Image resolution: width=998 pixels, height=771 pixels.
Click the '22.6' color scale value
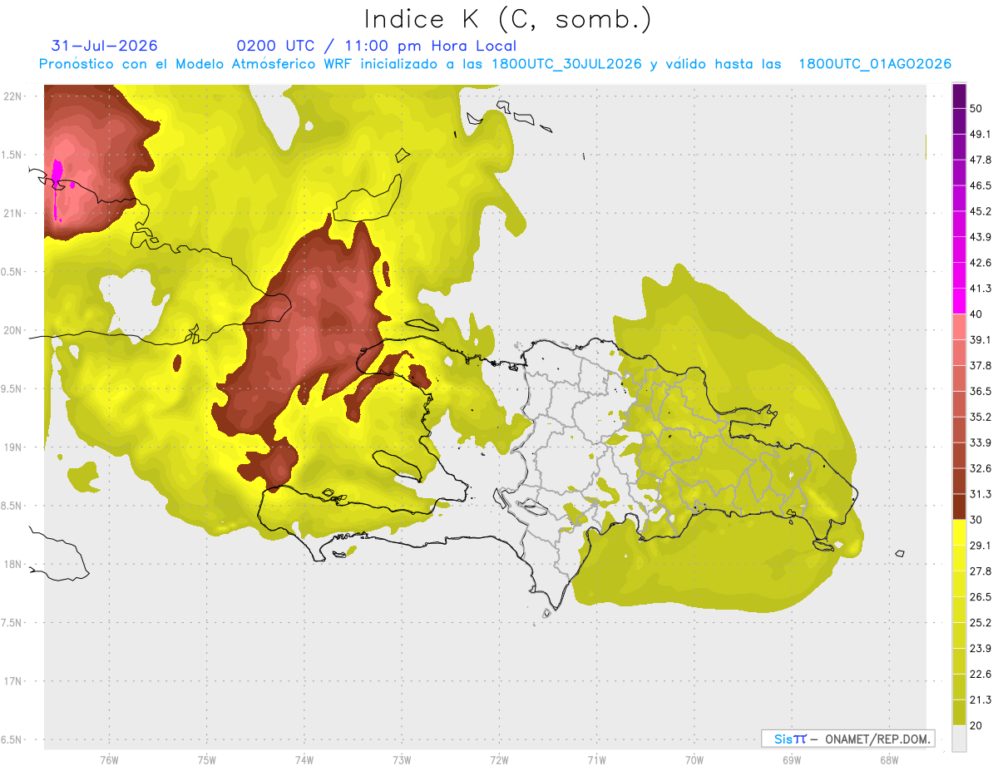(x=981, y=674)
